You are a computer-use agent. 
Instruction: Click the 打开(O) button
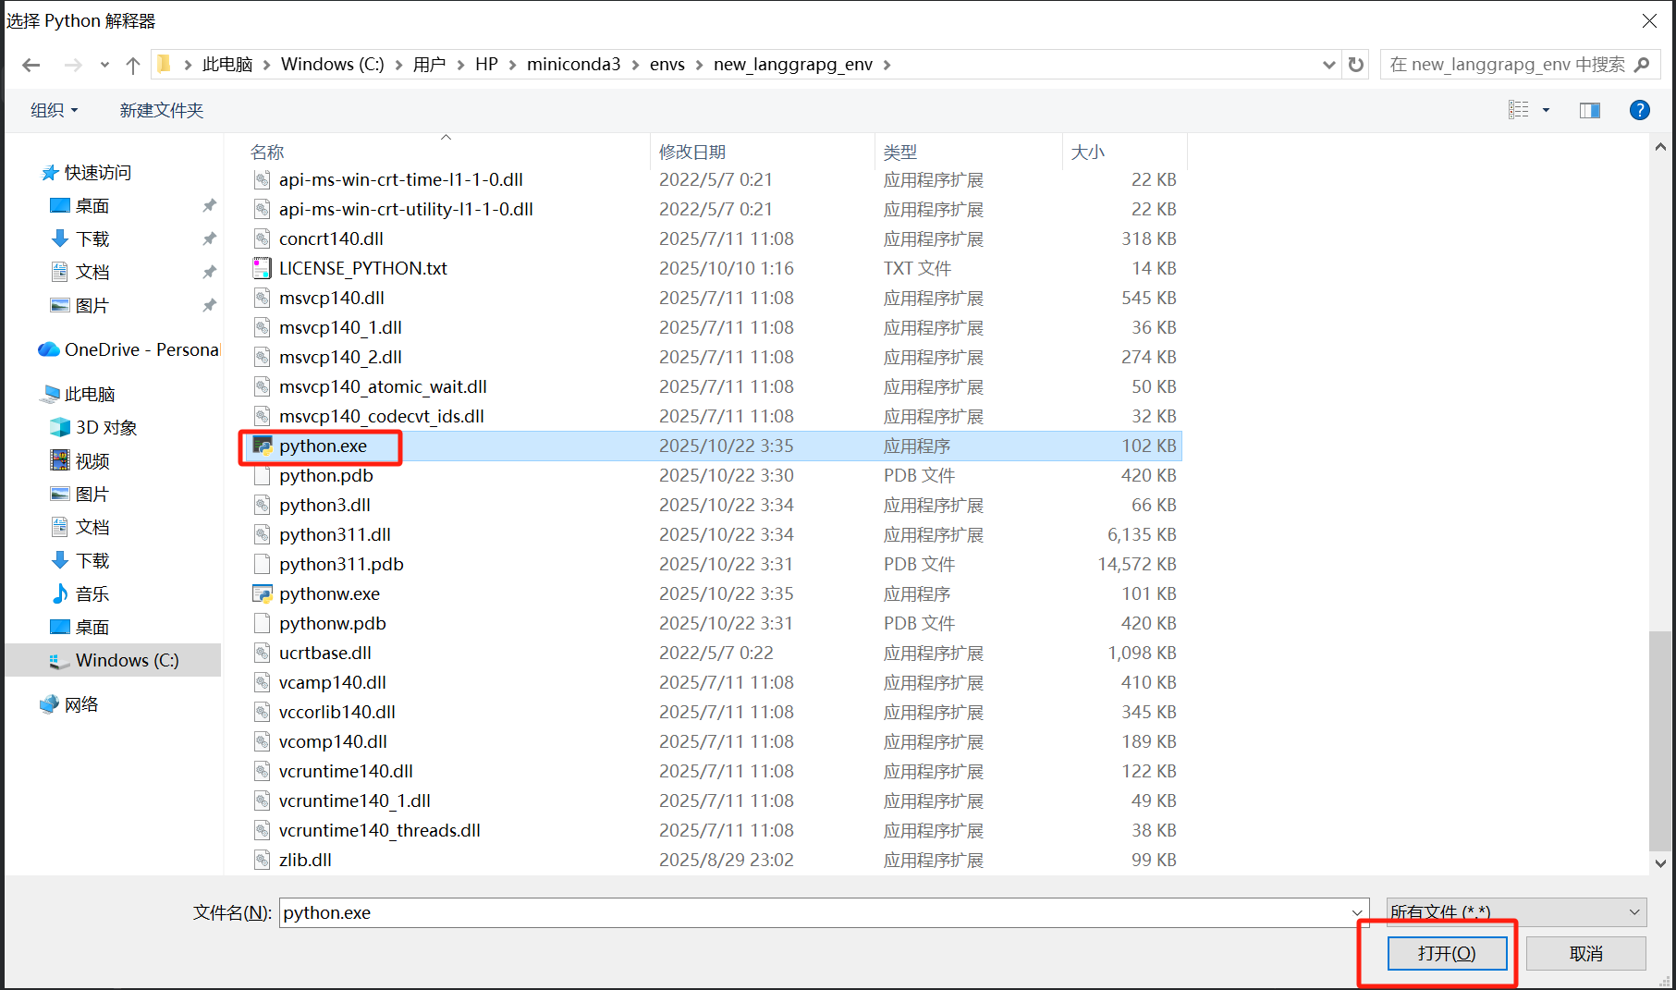coord(1447,953)
